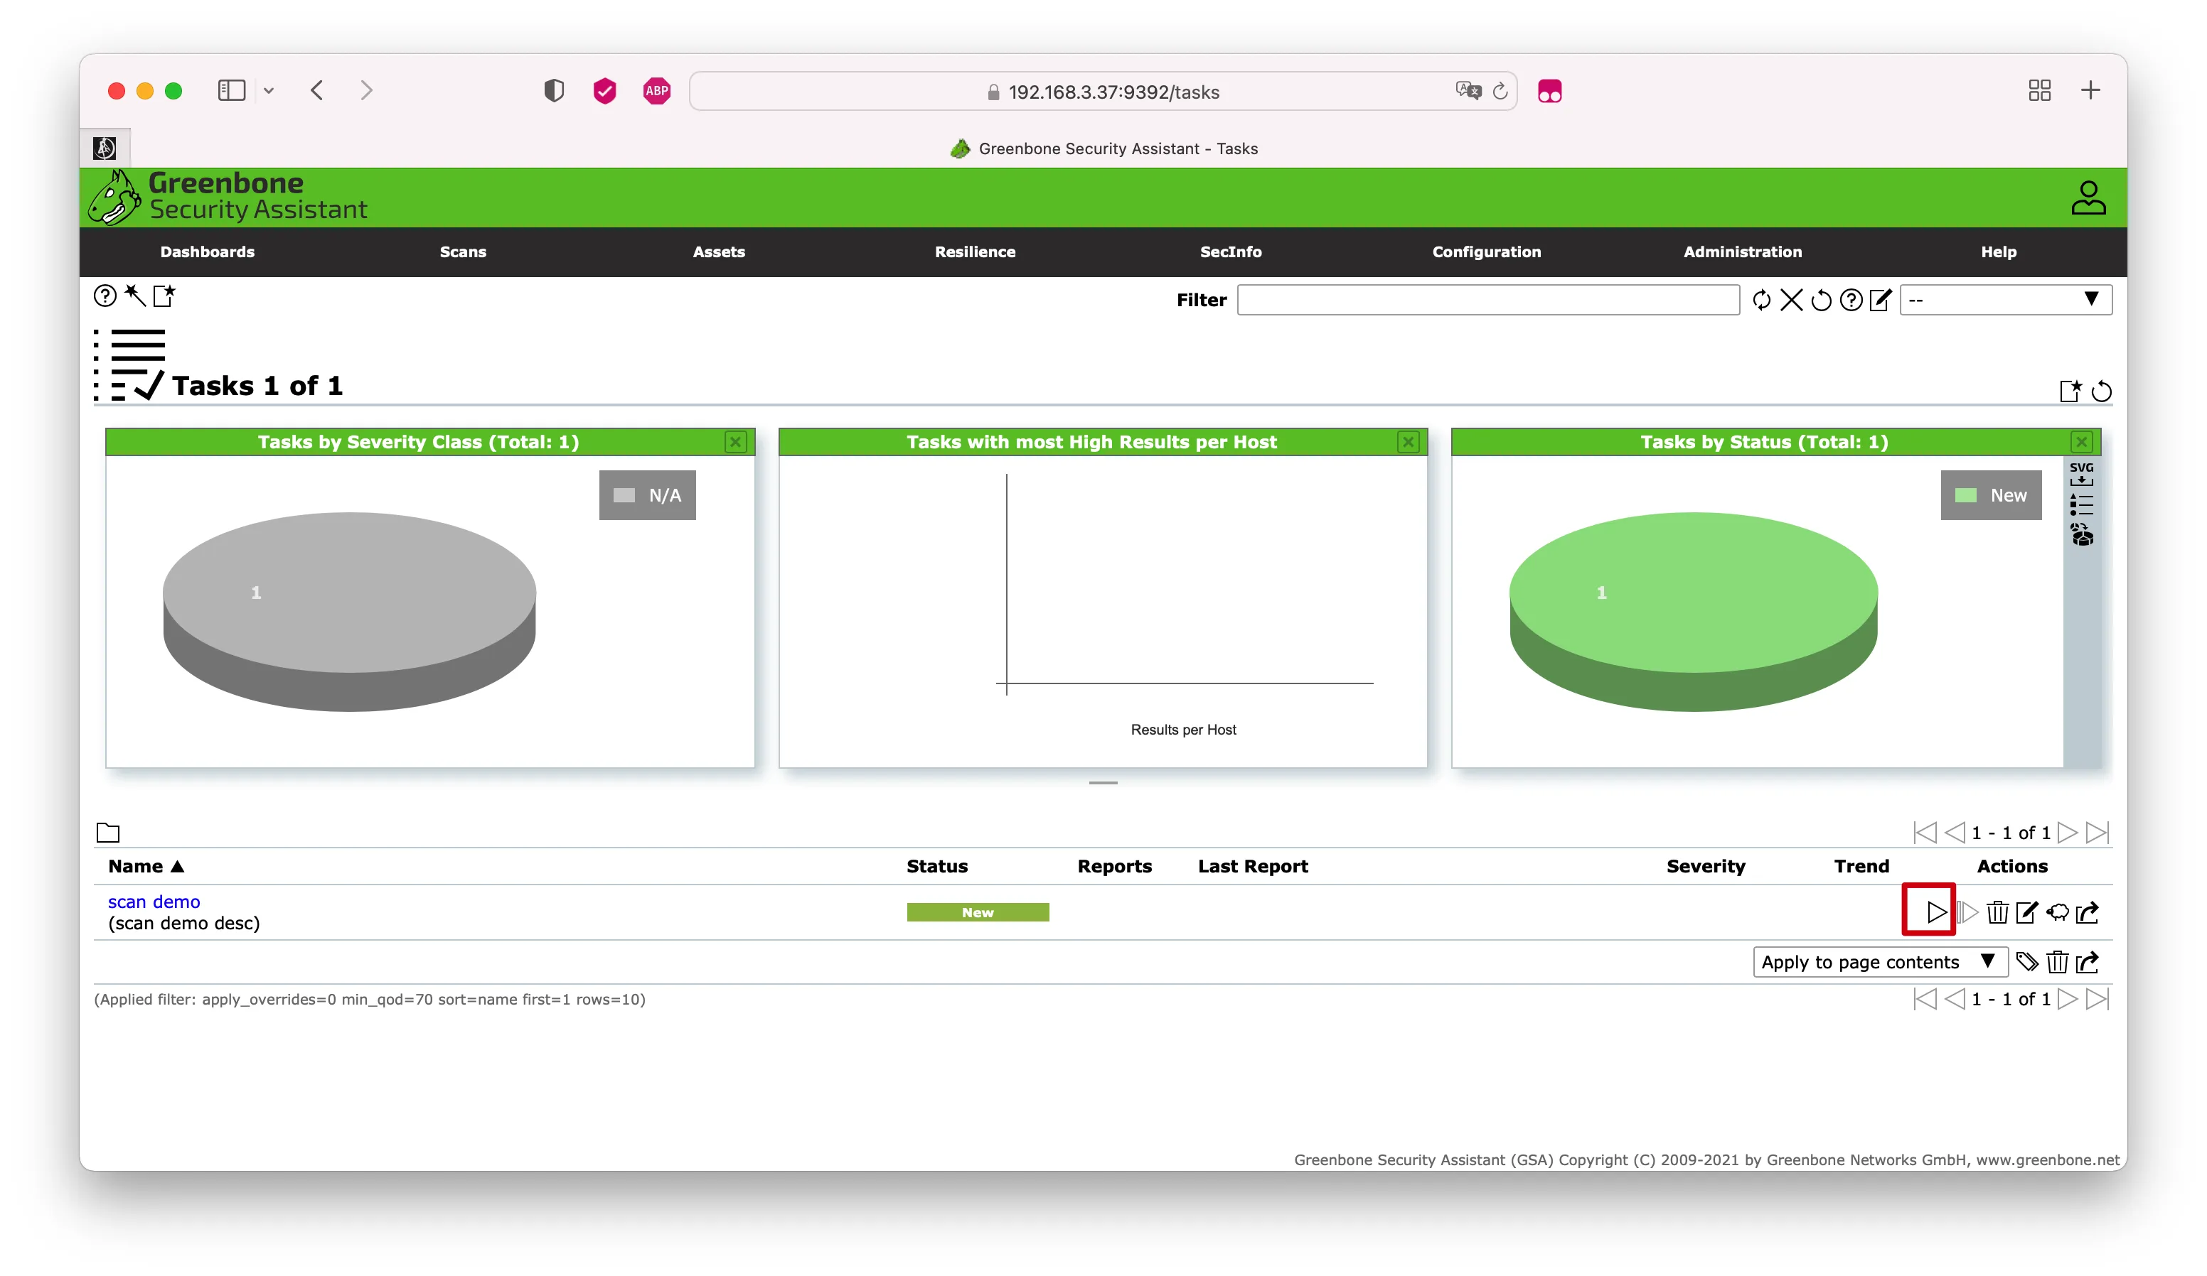Click the green New legend swatch
Viewport: 2207px width, 1276px height.
1965,495
